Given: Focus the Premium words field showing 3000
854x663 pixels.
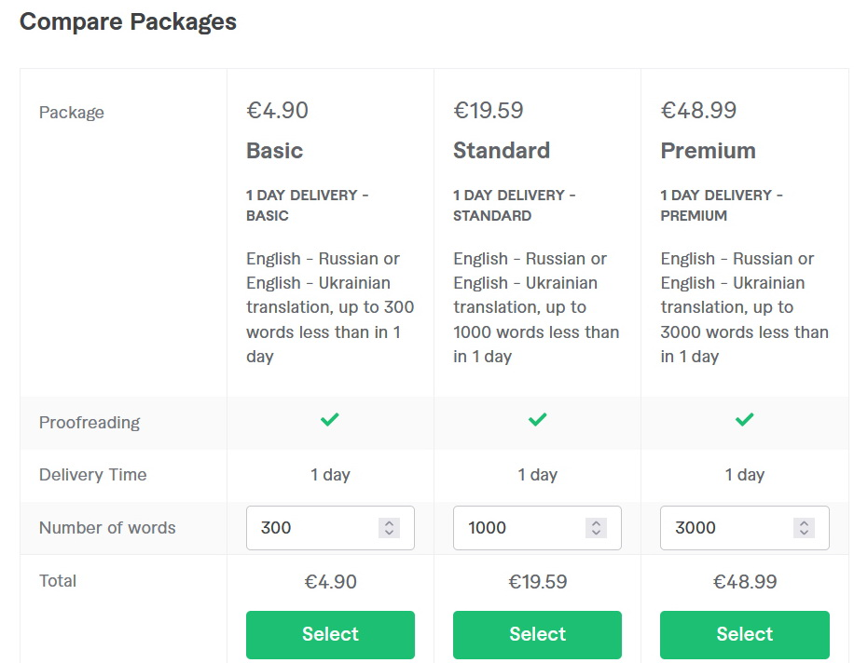Looking at the screenshot, I should 745,528.
